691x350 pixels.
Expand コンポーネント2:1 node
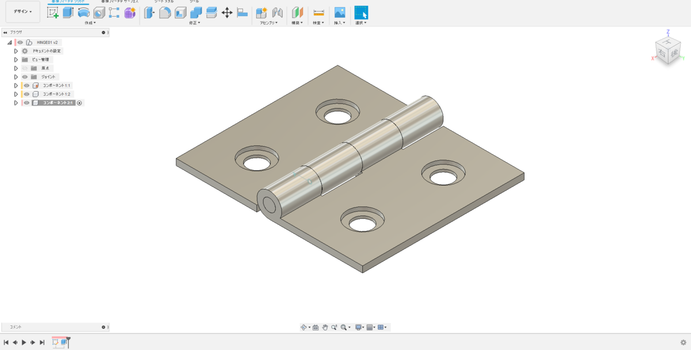(x=16, y=103)
